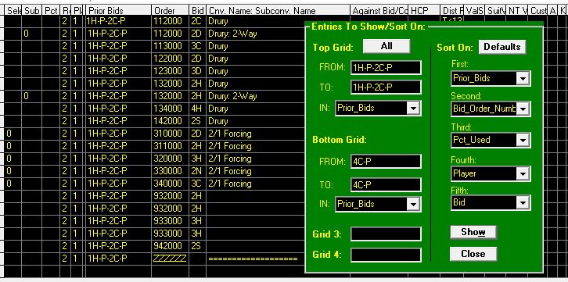Click the Close button in green dialog
Viewport: 568px width, 282px height.
[x=473, y=254]
